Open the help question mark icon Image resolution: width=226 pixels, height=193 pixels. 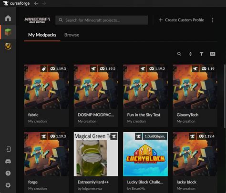pyautogui.click(x=8, y=173)
